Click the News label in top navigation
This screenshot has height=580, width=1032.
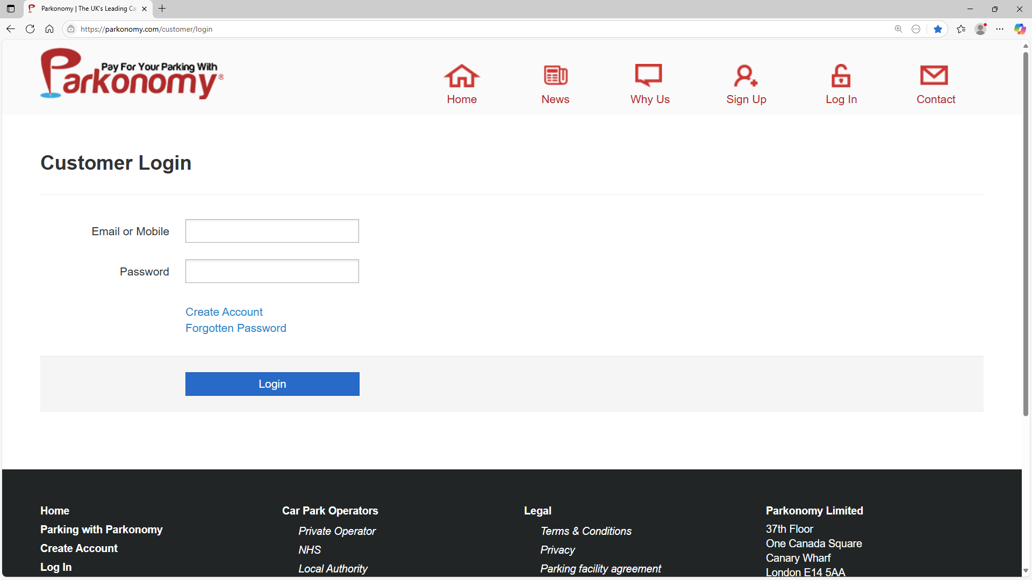555,99
